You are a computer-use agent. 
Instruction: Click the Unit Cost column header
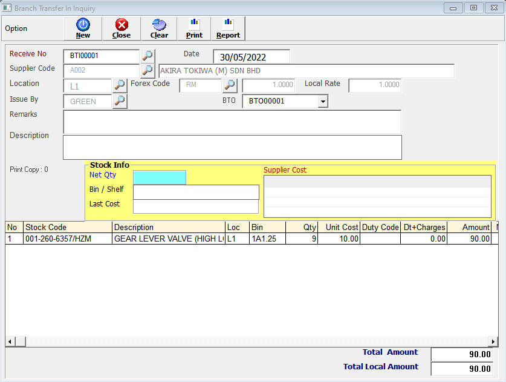click(339, 227)
